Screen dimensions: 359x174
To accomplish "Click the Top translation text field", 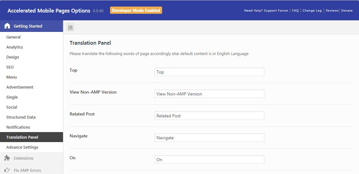I will point(209,72).
